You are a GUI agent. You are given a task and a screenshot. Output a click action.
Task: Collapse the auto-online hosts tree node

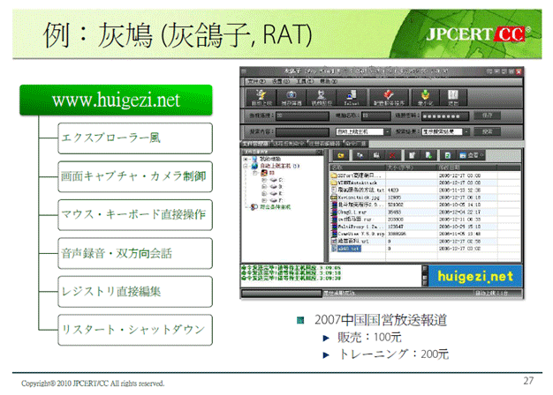click(x=246, y=166)
